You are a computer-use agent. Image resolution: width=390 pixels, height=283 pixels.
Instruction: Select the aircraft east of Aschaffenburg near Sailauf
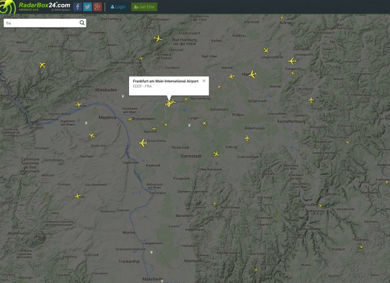[311, 100]
